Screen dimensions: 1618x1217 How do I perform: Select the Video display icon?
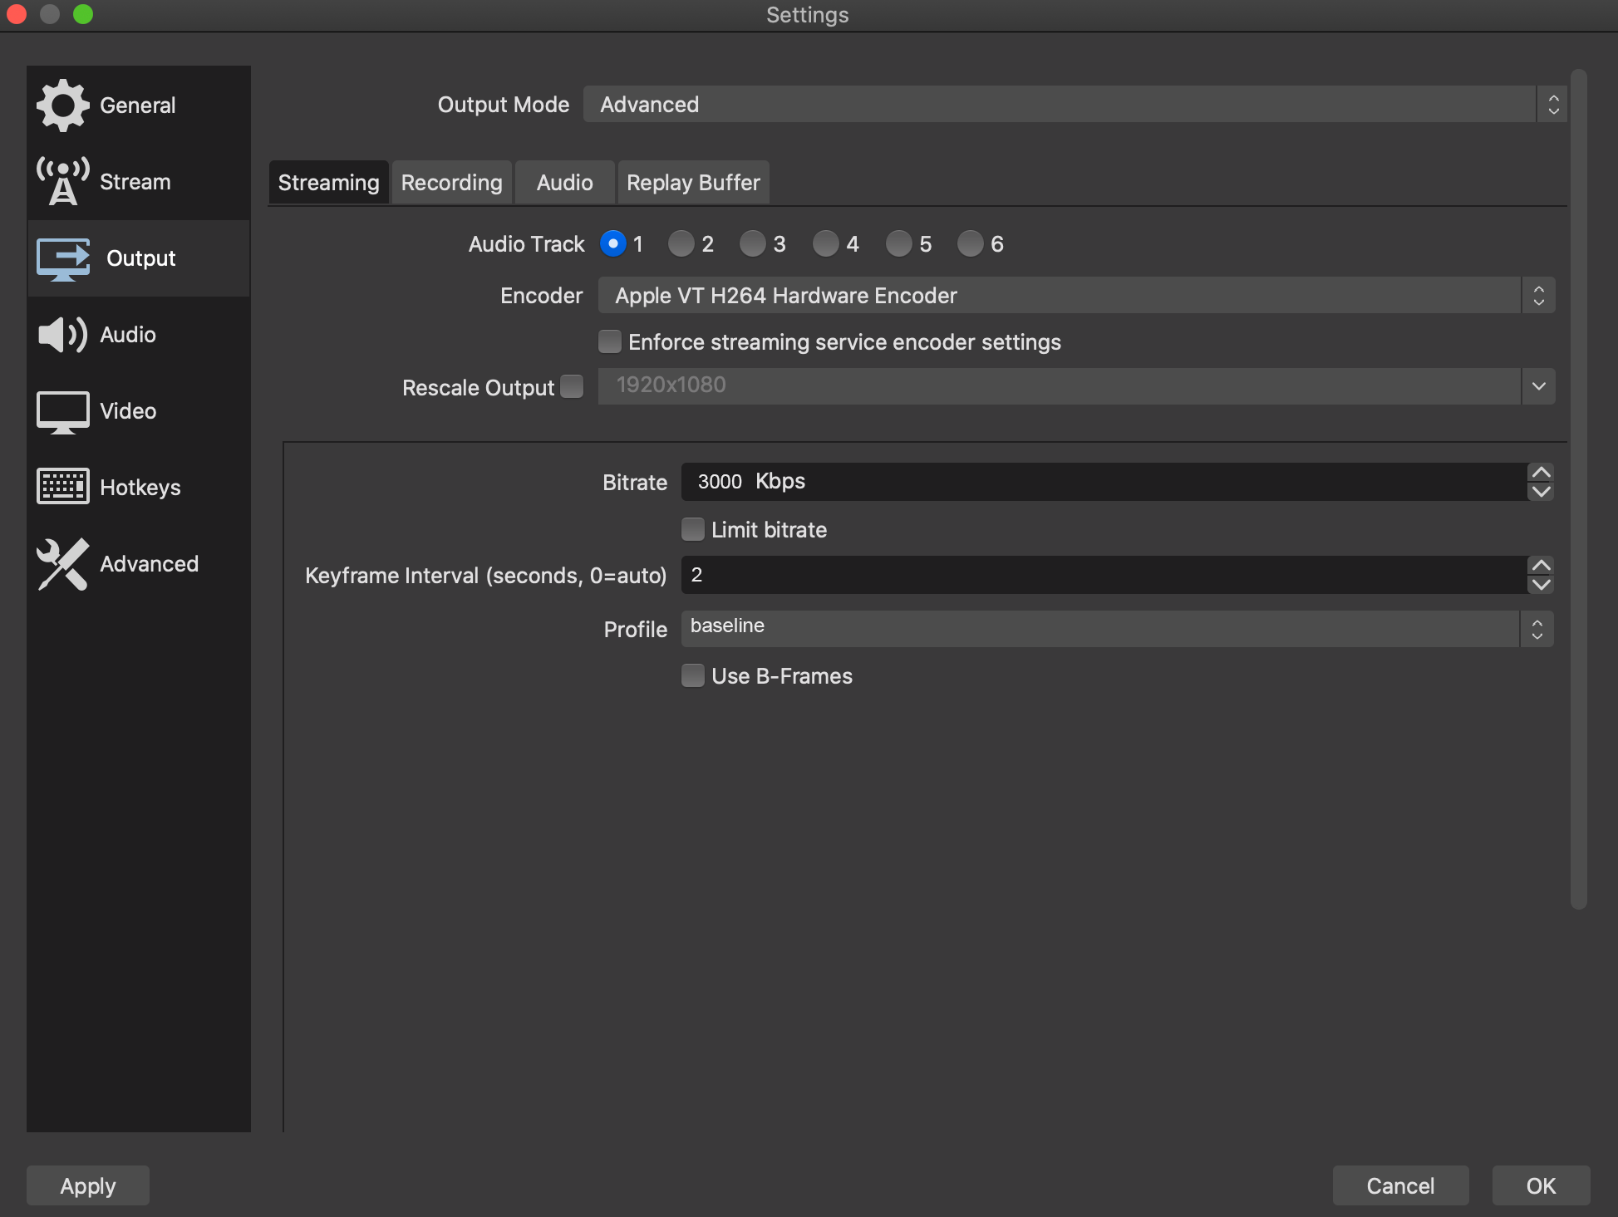point(62,411)
